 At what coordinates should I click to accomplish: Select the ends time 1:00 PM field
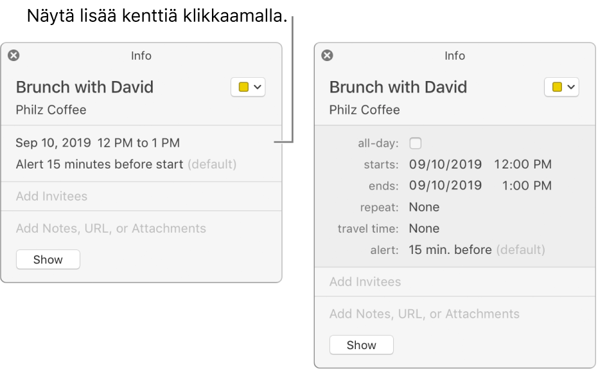(527, 185)
